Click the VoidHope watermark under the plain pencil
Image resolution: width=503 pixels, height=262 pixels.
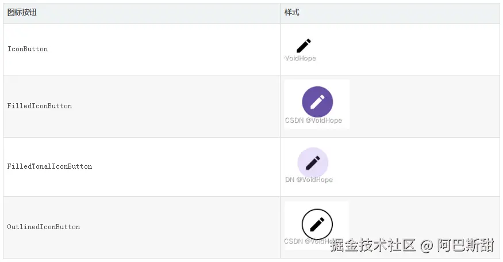point(301,58)
